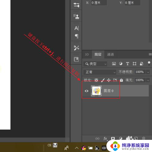Open the Paragraph panel icon
The width and height of the screenshot is (152, 152).
77,36
